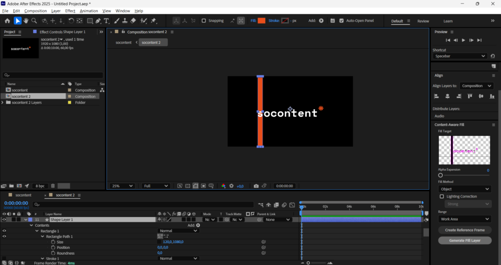Expand the socontent 2 Layers folder
The width and height of the screenshot is (501, 265).
(x=2, y=103)
